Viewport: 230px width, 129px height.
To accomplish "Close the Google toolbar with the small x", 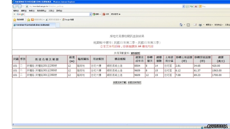I will (14, 14).
